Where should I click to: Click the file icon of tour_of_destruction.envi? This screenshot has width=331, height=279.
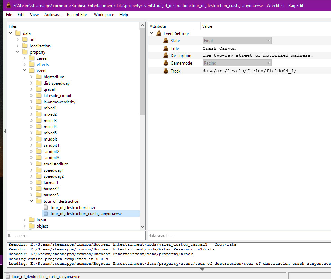pyautogui.click(x=46, y=208)
